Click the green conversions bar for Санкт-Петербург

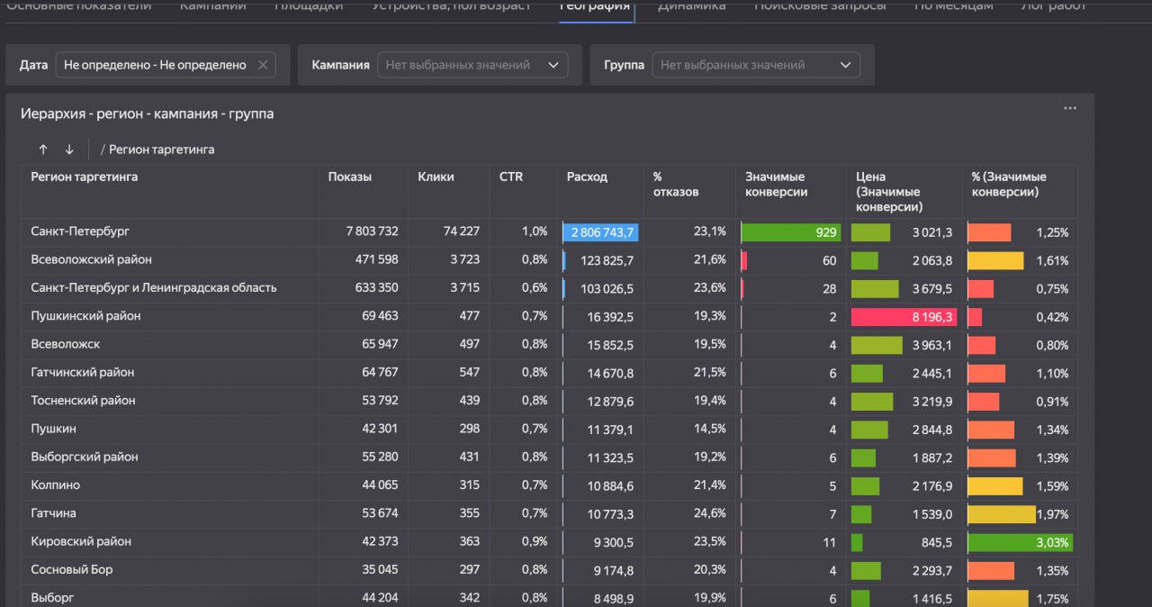point(790,231)
